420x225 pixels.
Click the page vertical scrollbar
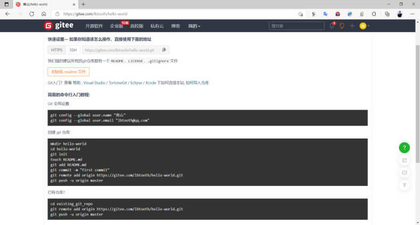[x=418, y=104]
